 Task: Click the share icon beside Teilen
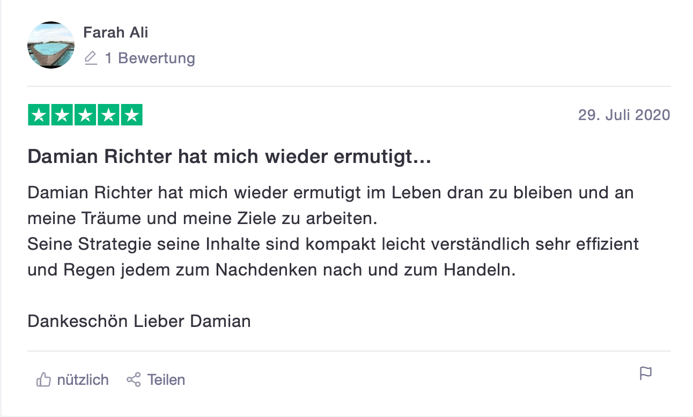point(134,379)
